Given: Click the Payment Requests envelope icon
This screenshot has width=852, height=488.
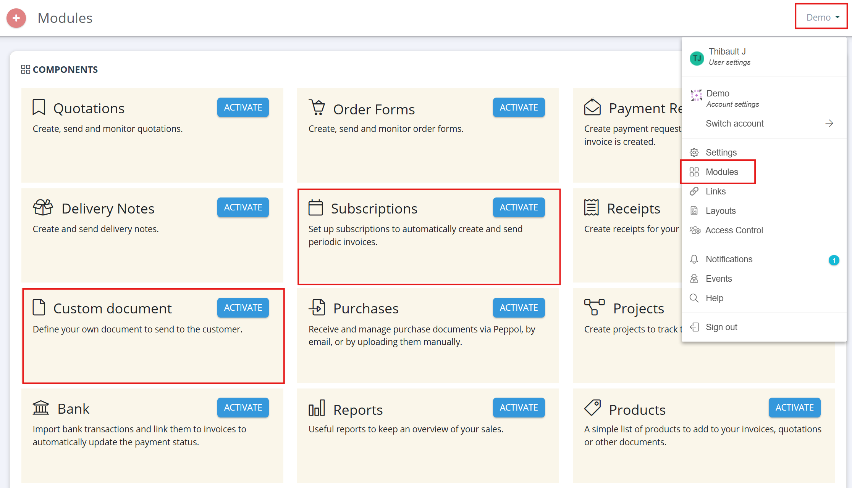Looking at the screenshot, I should tap(592, 107).
